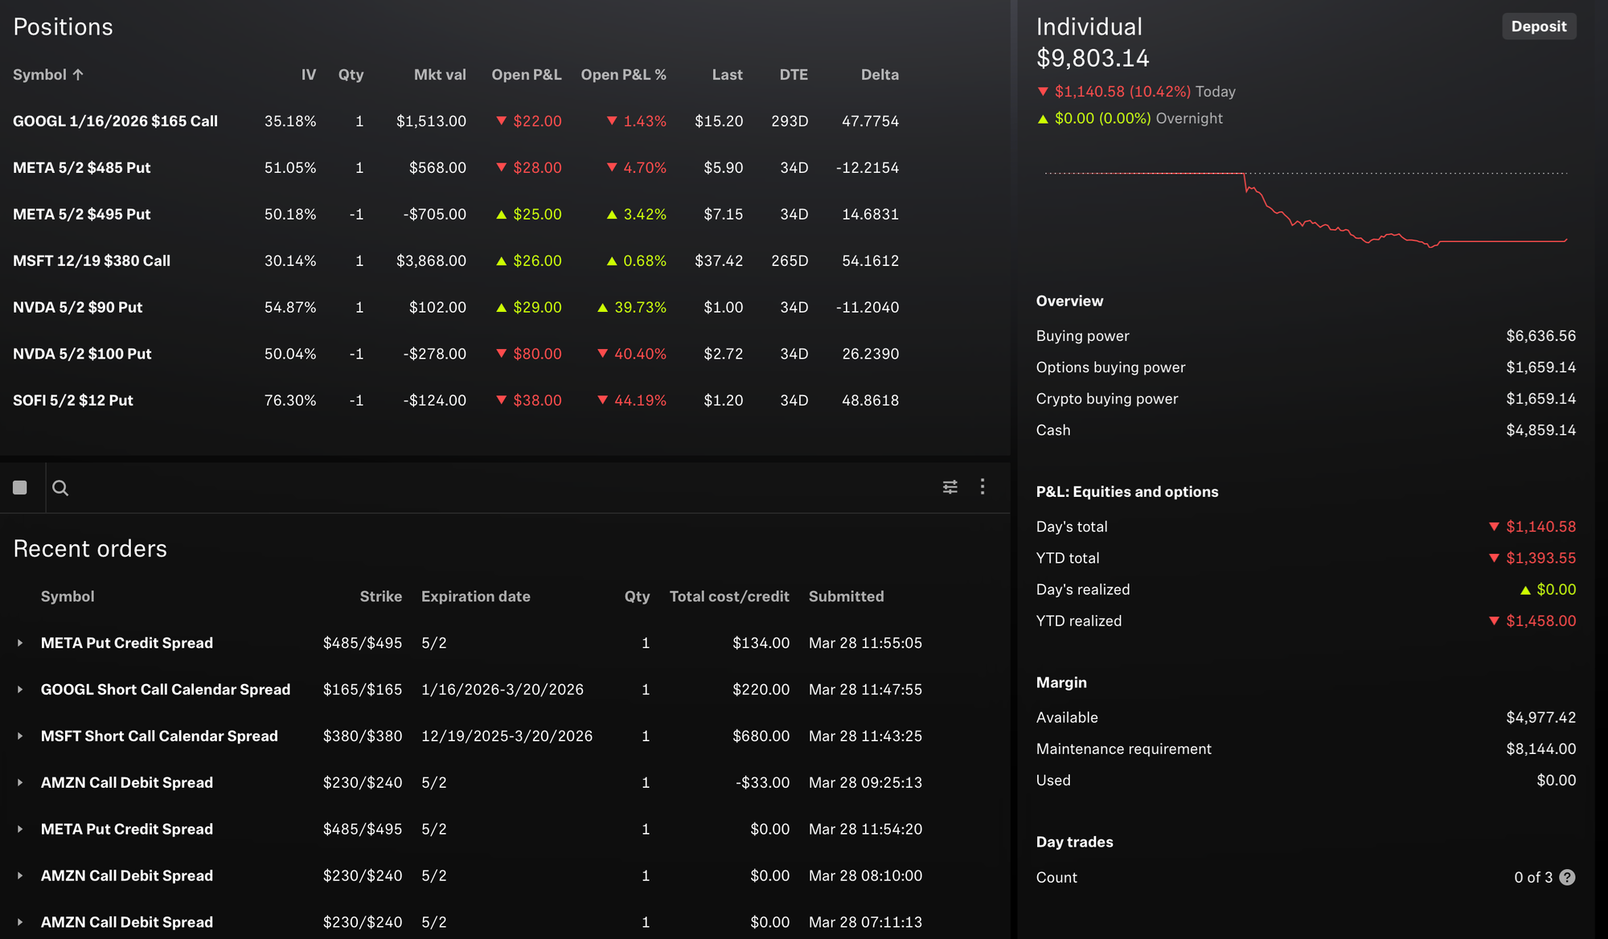
Task: Click the Positions panel heading
Action: [63, 27]
